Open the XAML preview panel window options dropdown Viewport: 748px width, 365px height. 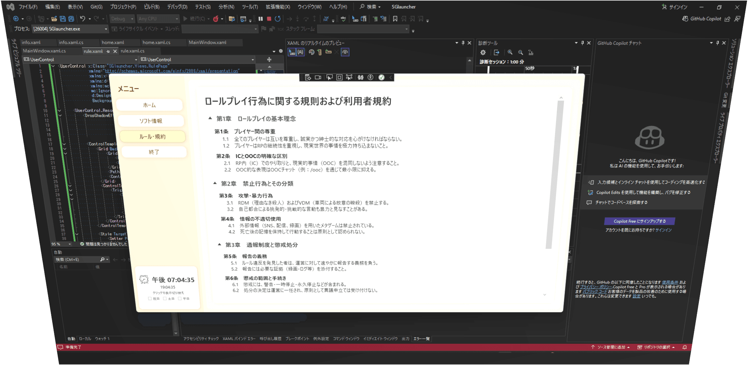pos(457,43)
